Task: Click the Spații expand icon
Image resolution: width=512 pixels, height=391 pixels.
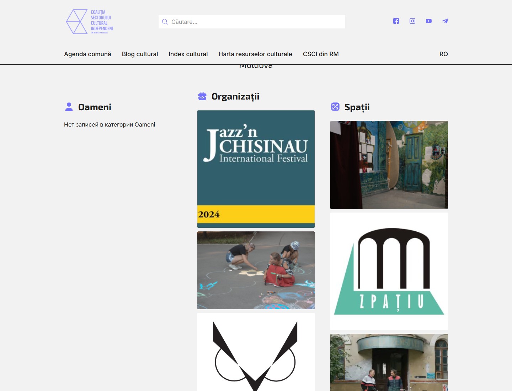Action: [x=335, y=107]
